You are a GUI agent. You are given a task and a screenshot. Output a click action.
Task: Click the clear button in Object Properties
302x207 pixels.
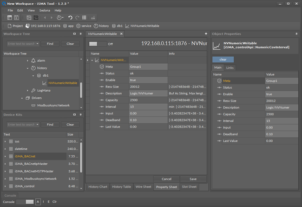(x=223, y=60)
